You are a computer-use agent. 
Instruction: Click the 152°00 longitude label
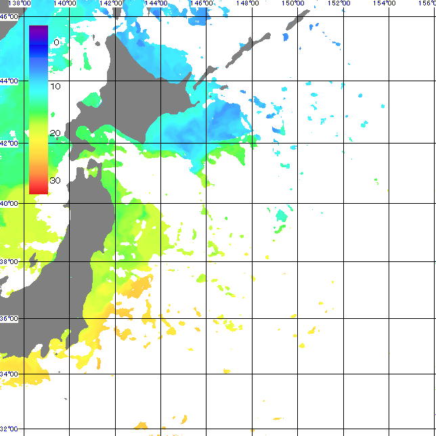pos(339,3)
